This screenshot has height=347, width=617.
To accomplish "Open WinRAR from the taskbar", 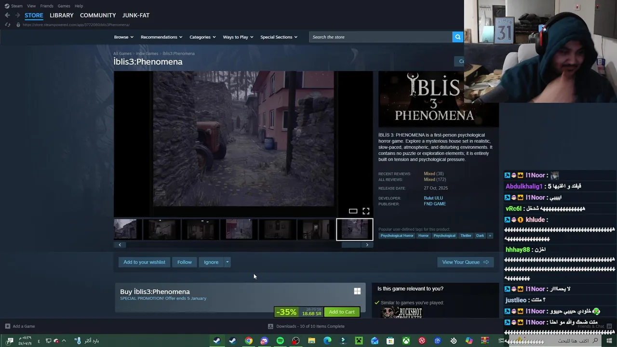I will click(x=485, y=341).
